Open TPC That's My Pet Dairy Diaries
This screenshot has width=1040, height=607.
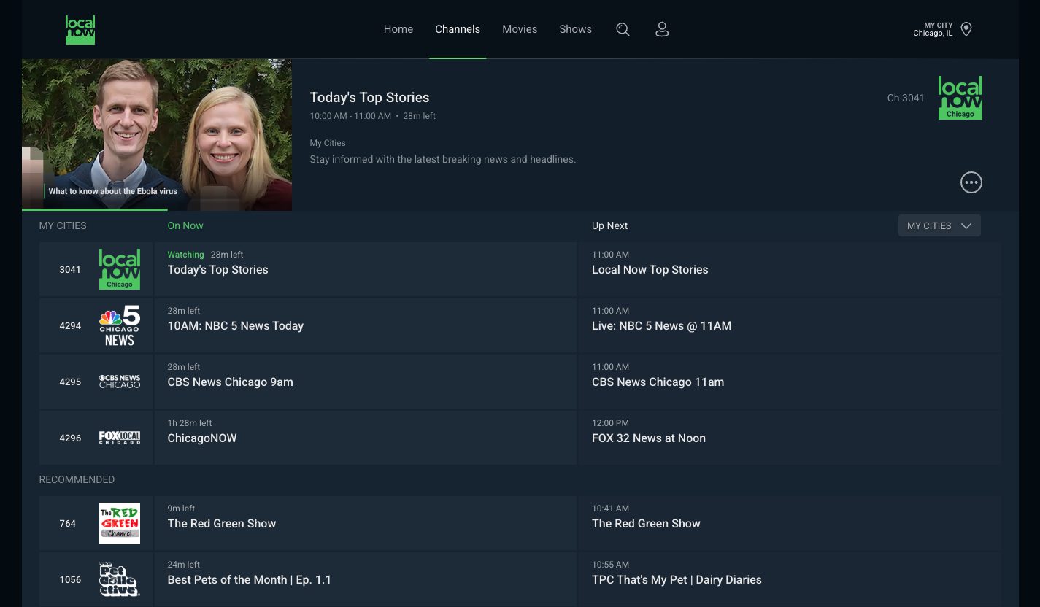pyautogui.click(x=790, y=579)
